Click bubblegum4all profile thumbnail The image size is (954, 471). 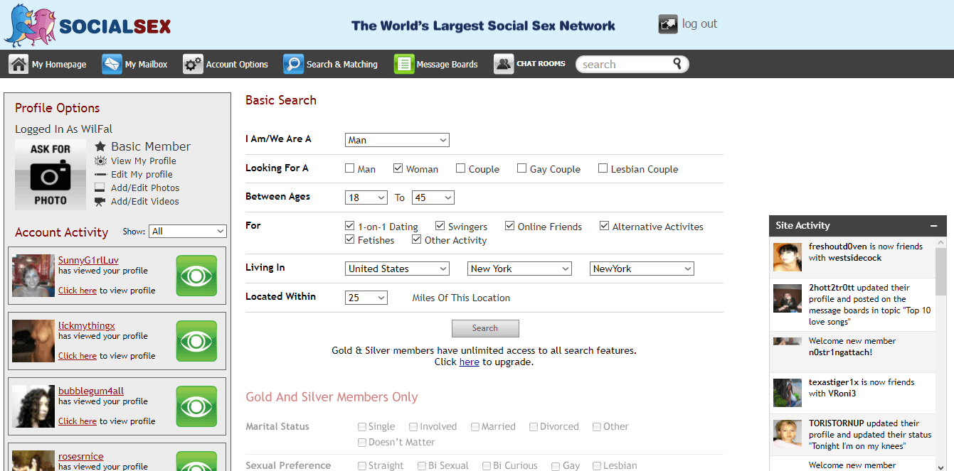tap(33, 406)
